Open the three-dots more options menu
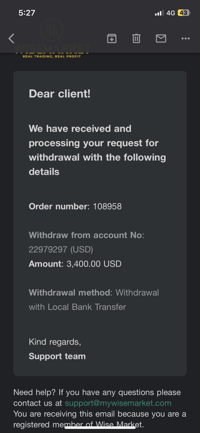 [x=185, y=39]
